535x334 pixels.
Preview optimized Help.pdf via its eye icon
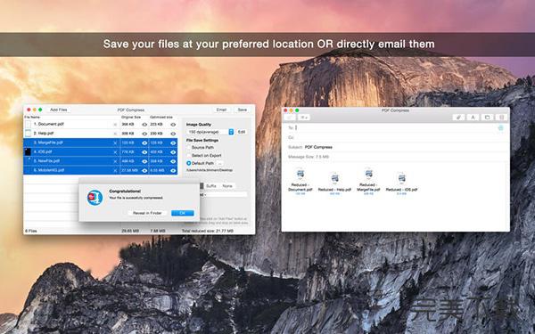pos(173,134)
